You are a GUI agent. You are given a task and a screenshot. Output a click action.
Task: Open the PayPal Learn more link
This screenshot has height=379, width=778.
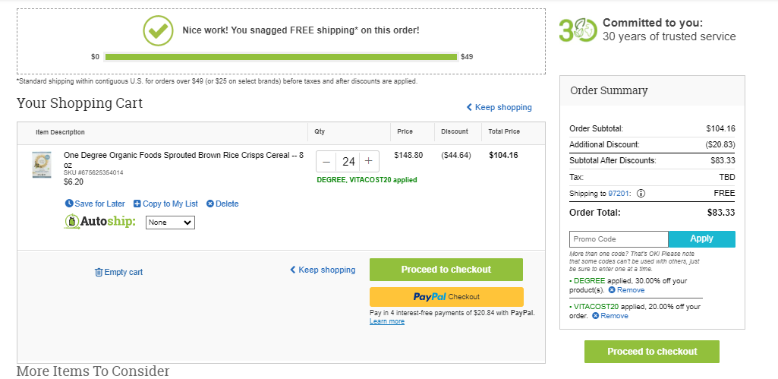387,321
